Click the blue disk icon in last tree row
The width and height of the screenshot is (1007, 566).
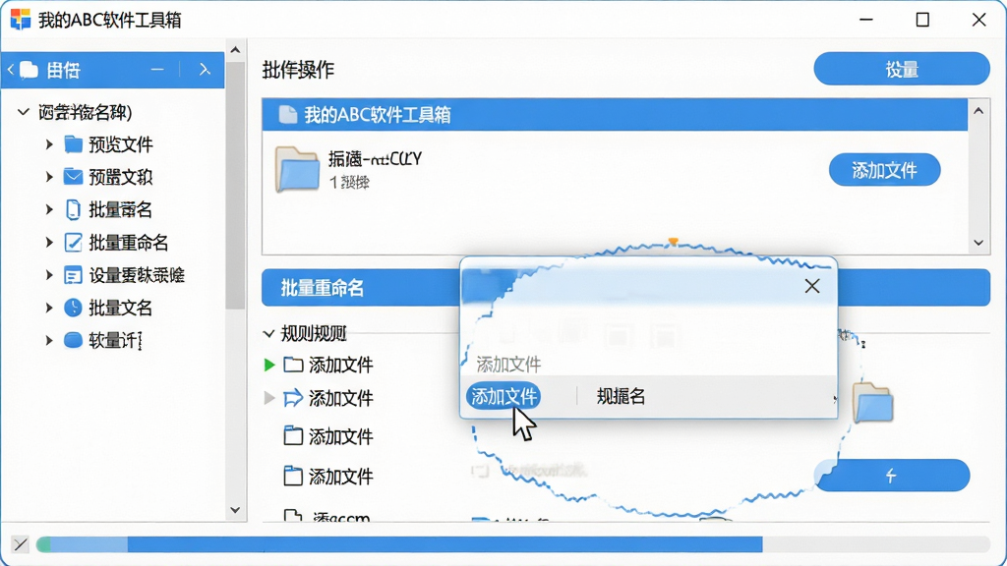(73, 340)
